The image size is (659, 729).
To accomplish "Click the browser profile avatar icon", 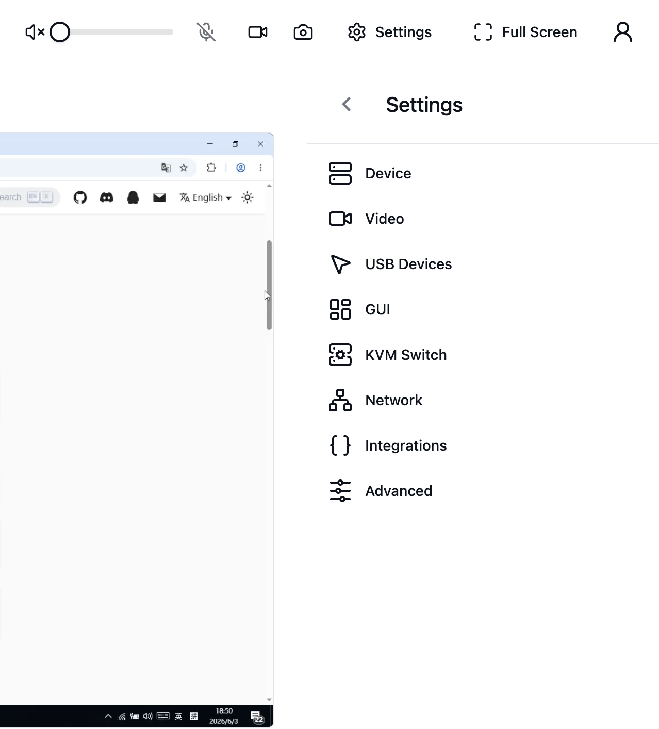I will (241, 168).
